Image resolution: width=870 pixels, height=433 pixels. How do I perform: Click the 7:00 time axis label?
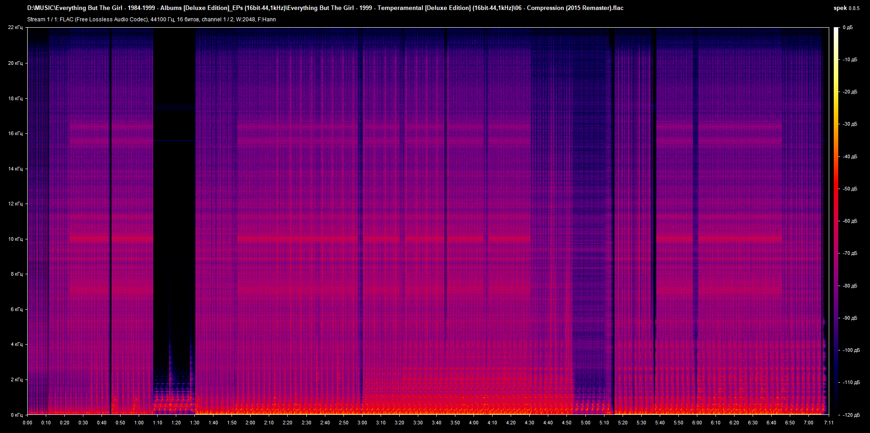coord(809,423)
